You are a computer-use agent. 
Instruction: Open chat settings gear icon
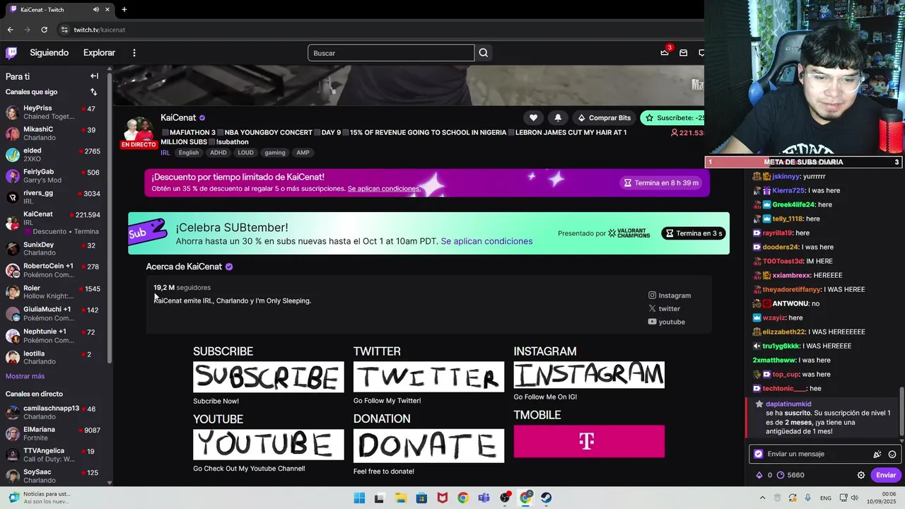[x=861, y=475]
